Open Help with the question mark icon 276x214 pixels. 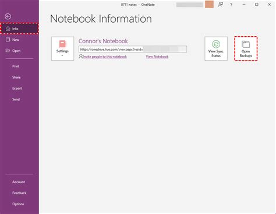pos(231,5)
